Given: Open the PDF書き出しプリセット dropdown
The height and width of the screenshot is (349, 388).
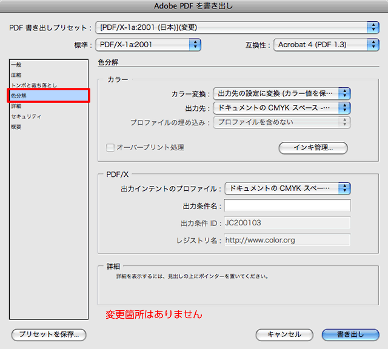Looking at the screenshot, I should [237, 27].
